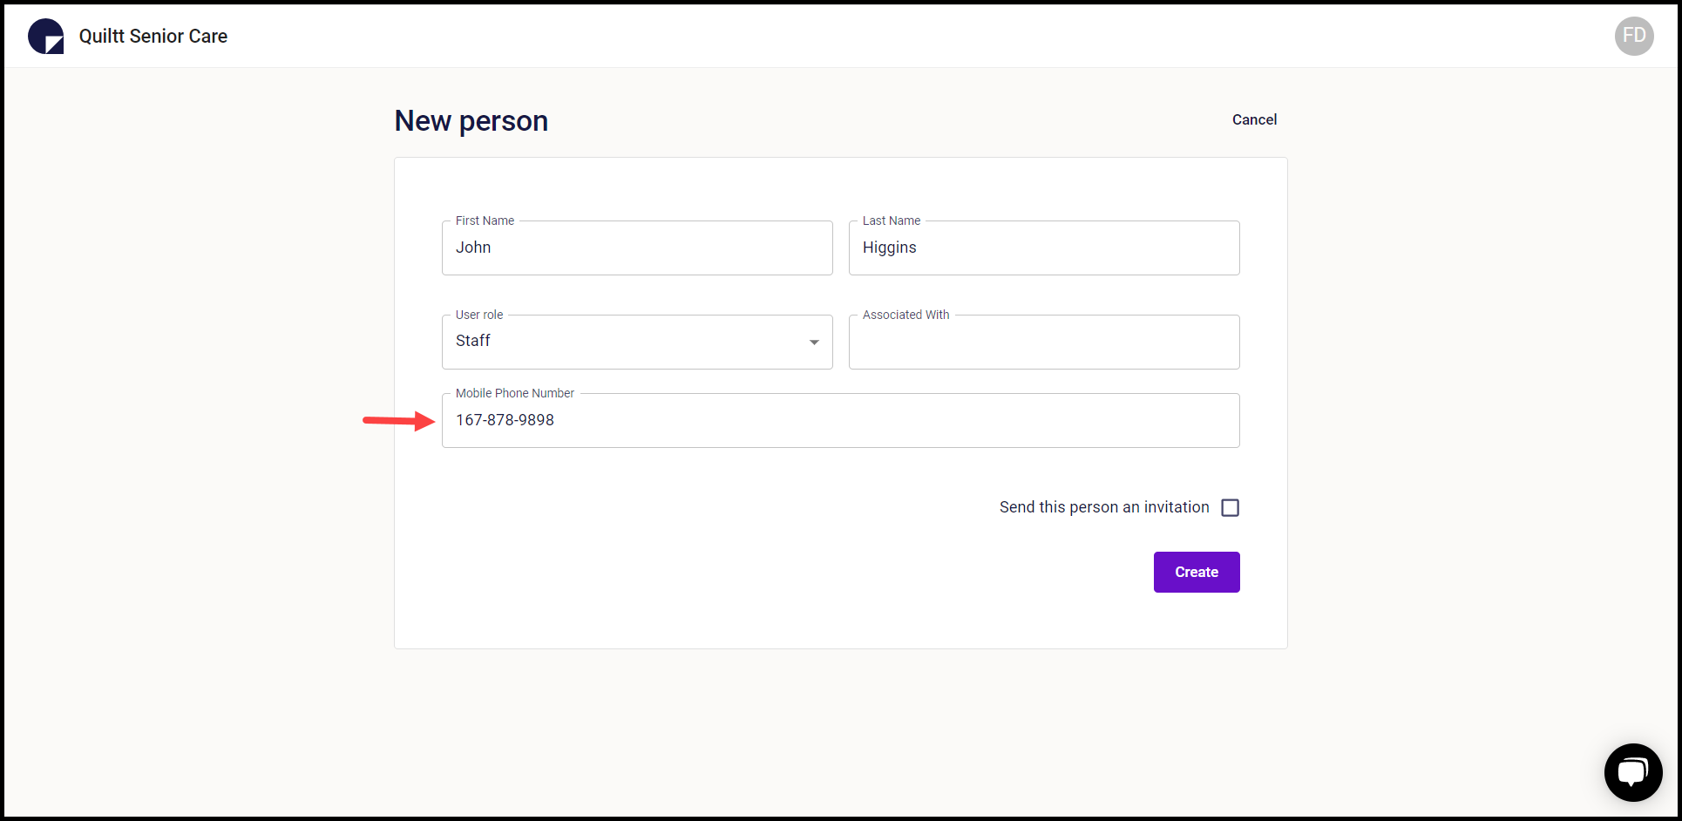This screenshot has height=821, width=1682.
Task: Click the First Name field containing John
Action: click(x=636, y=248)
